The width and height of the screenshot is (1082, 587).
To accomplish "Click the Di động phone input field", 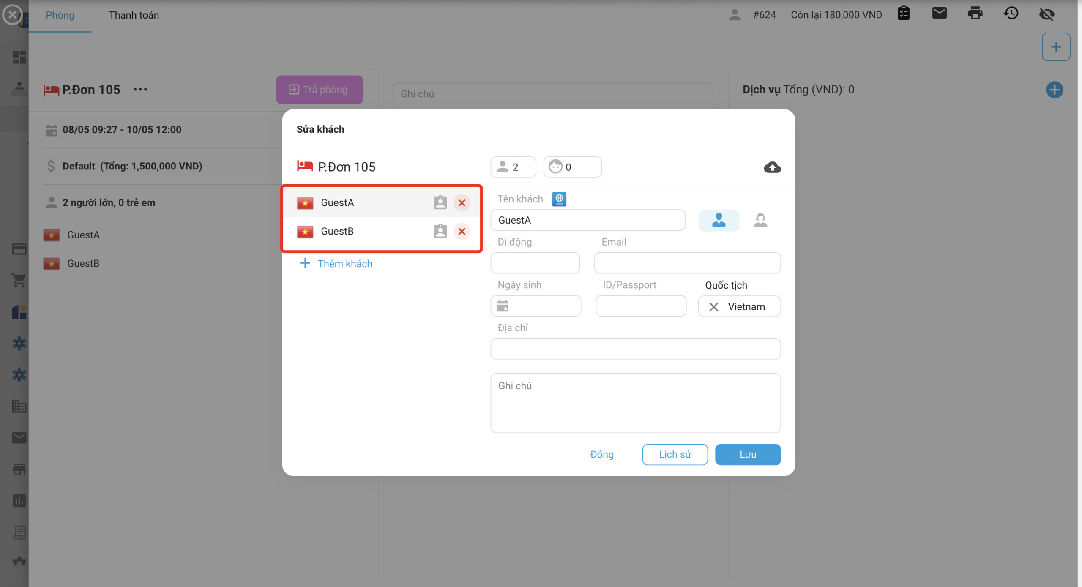I will tap(535, 263).
